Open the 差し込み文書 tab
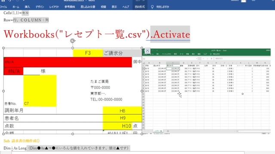275x154 pixels. coord(88,7)
